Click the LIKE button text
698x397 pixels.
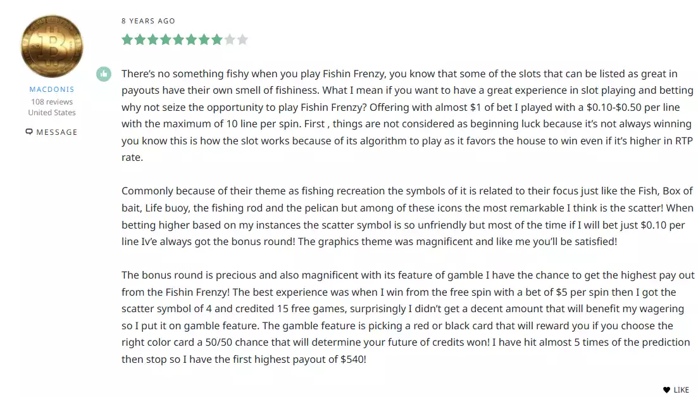tap(681, 390)
